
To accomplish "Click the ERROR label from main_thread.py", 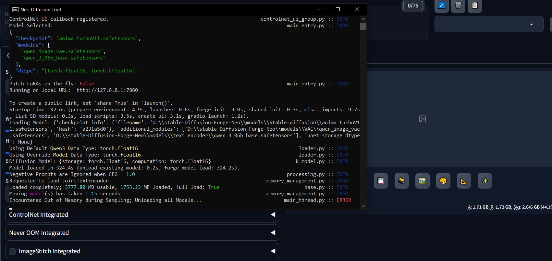I will coord(344,200).
